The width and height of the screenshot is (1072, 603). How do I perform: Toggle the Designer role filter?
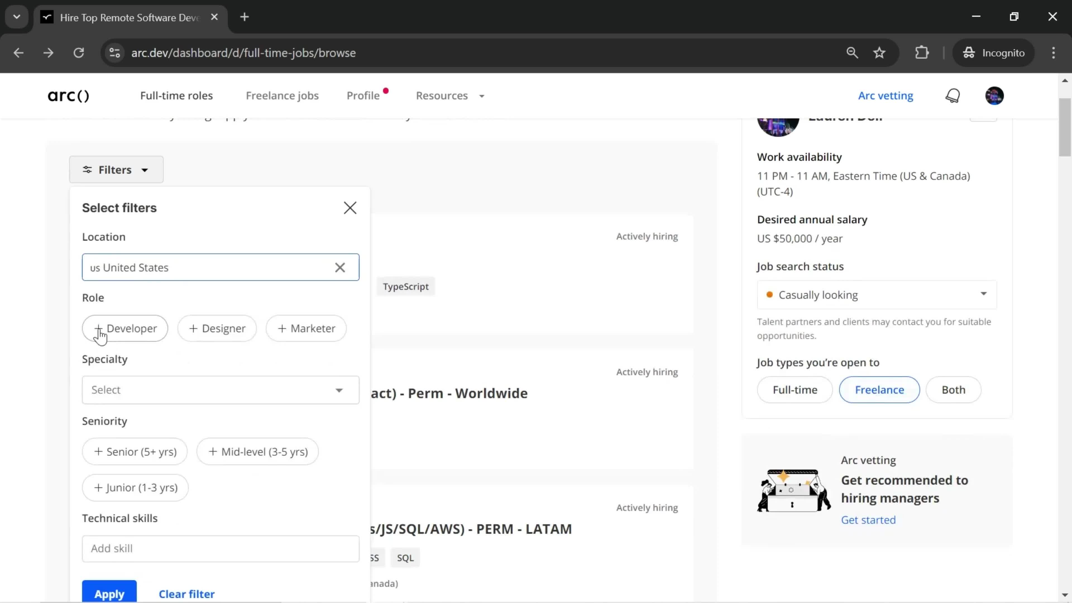tap(217, 328)
